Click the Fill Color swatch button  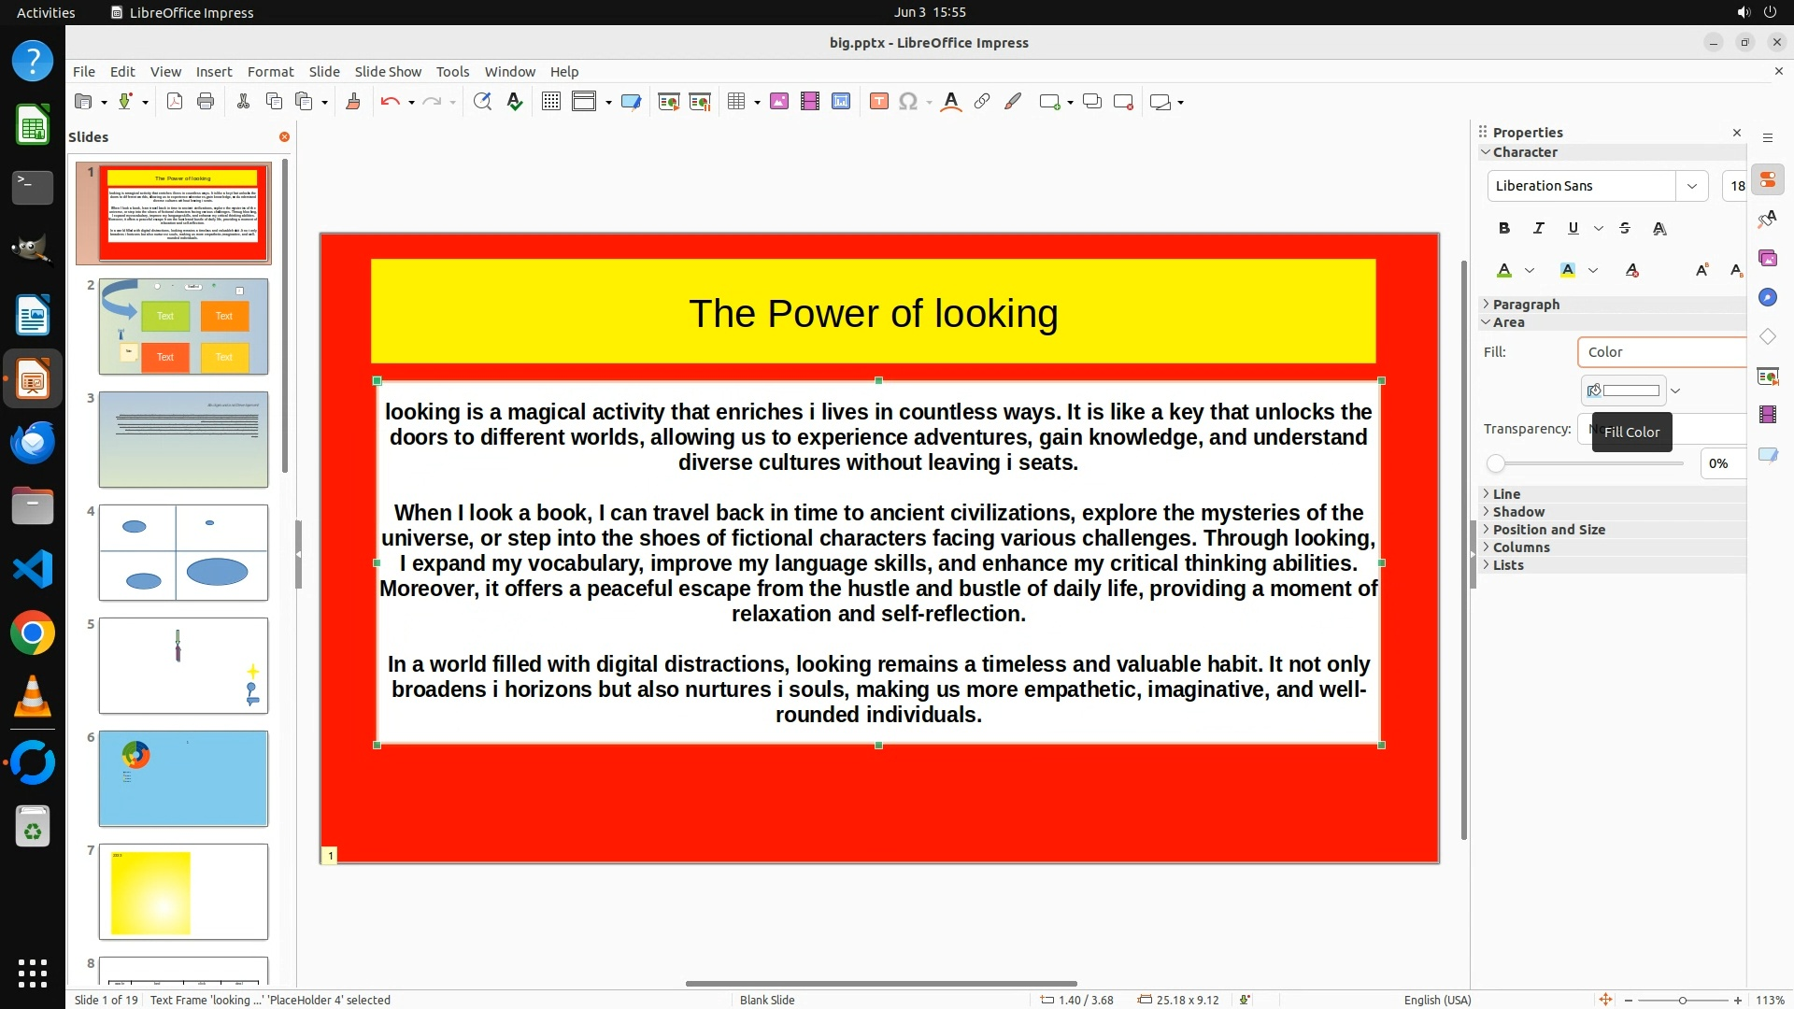1624,391
